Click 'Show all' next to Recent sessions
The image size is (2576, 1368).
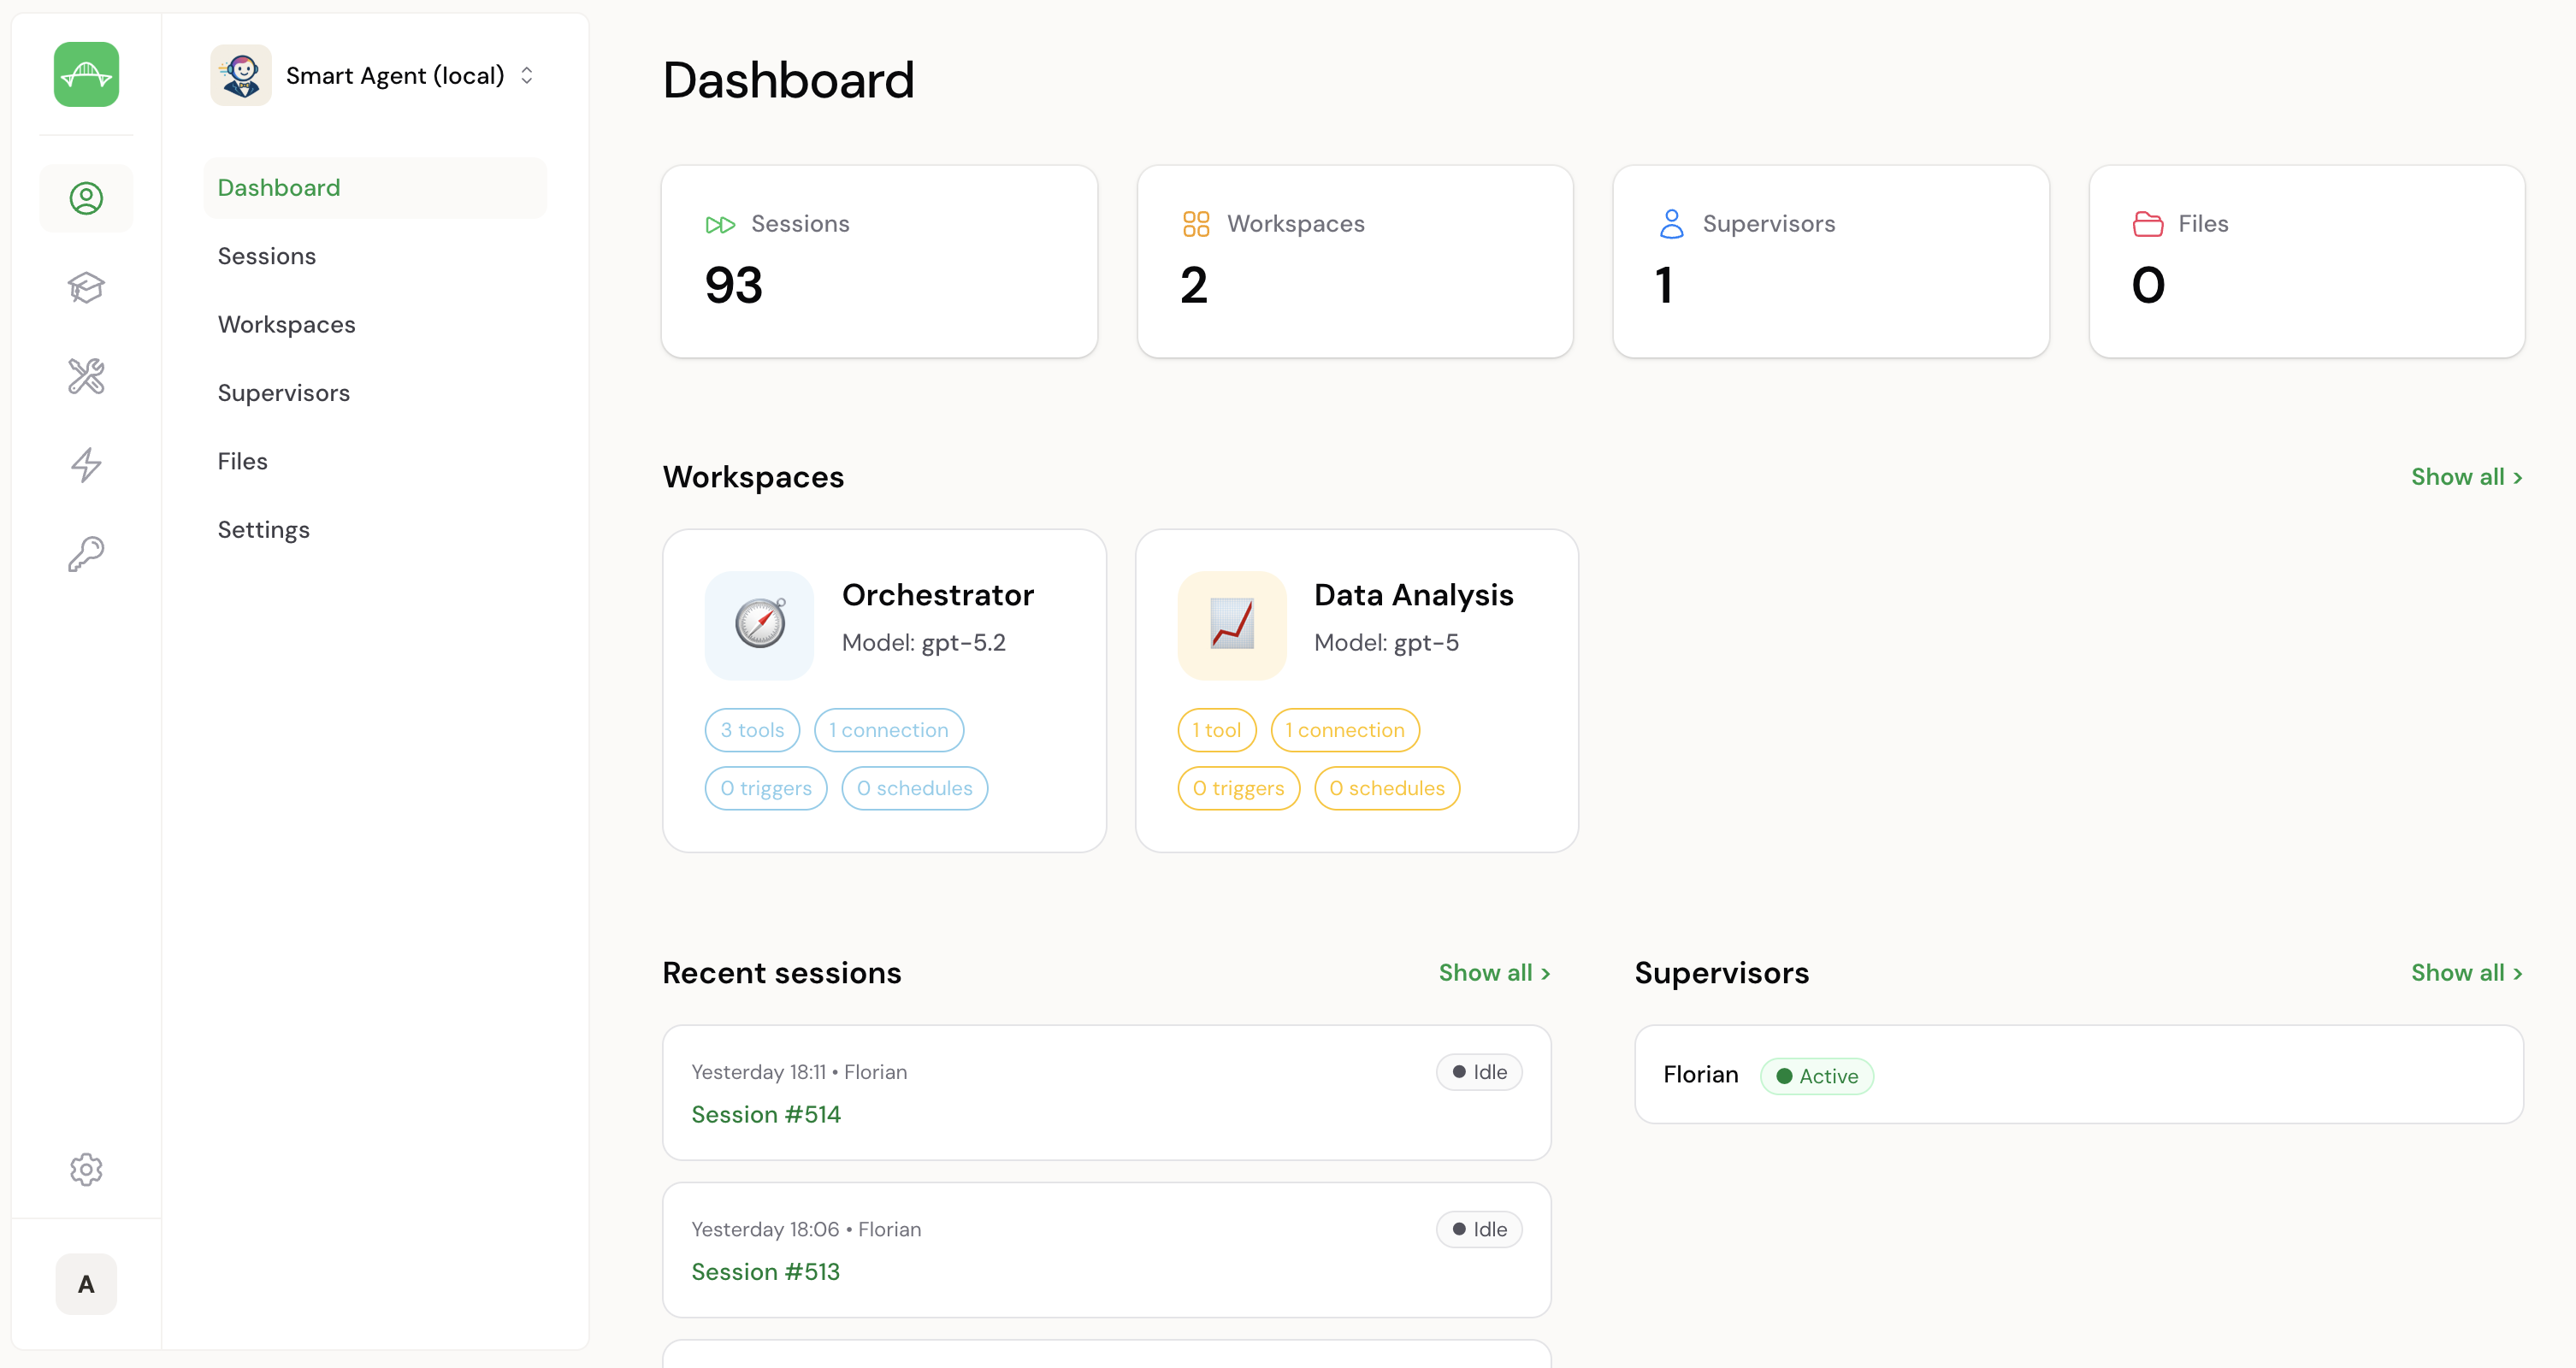pos(1494,972)
